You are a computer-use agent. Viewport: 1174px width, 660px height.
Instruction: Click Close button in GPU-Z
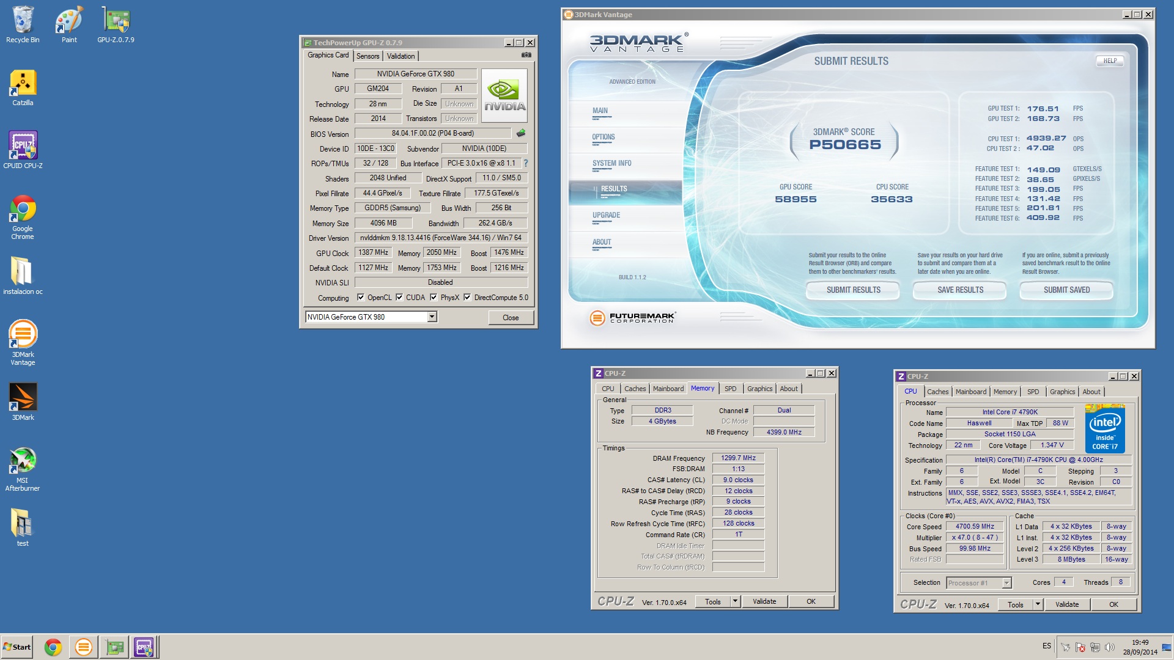(x=511, y=318)
